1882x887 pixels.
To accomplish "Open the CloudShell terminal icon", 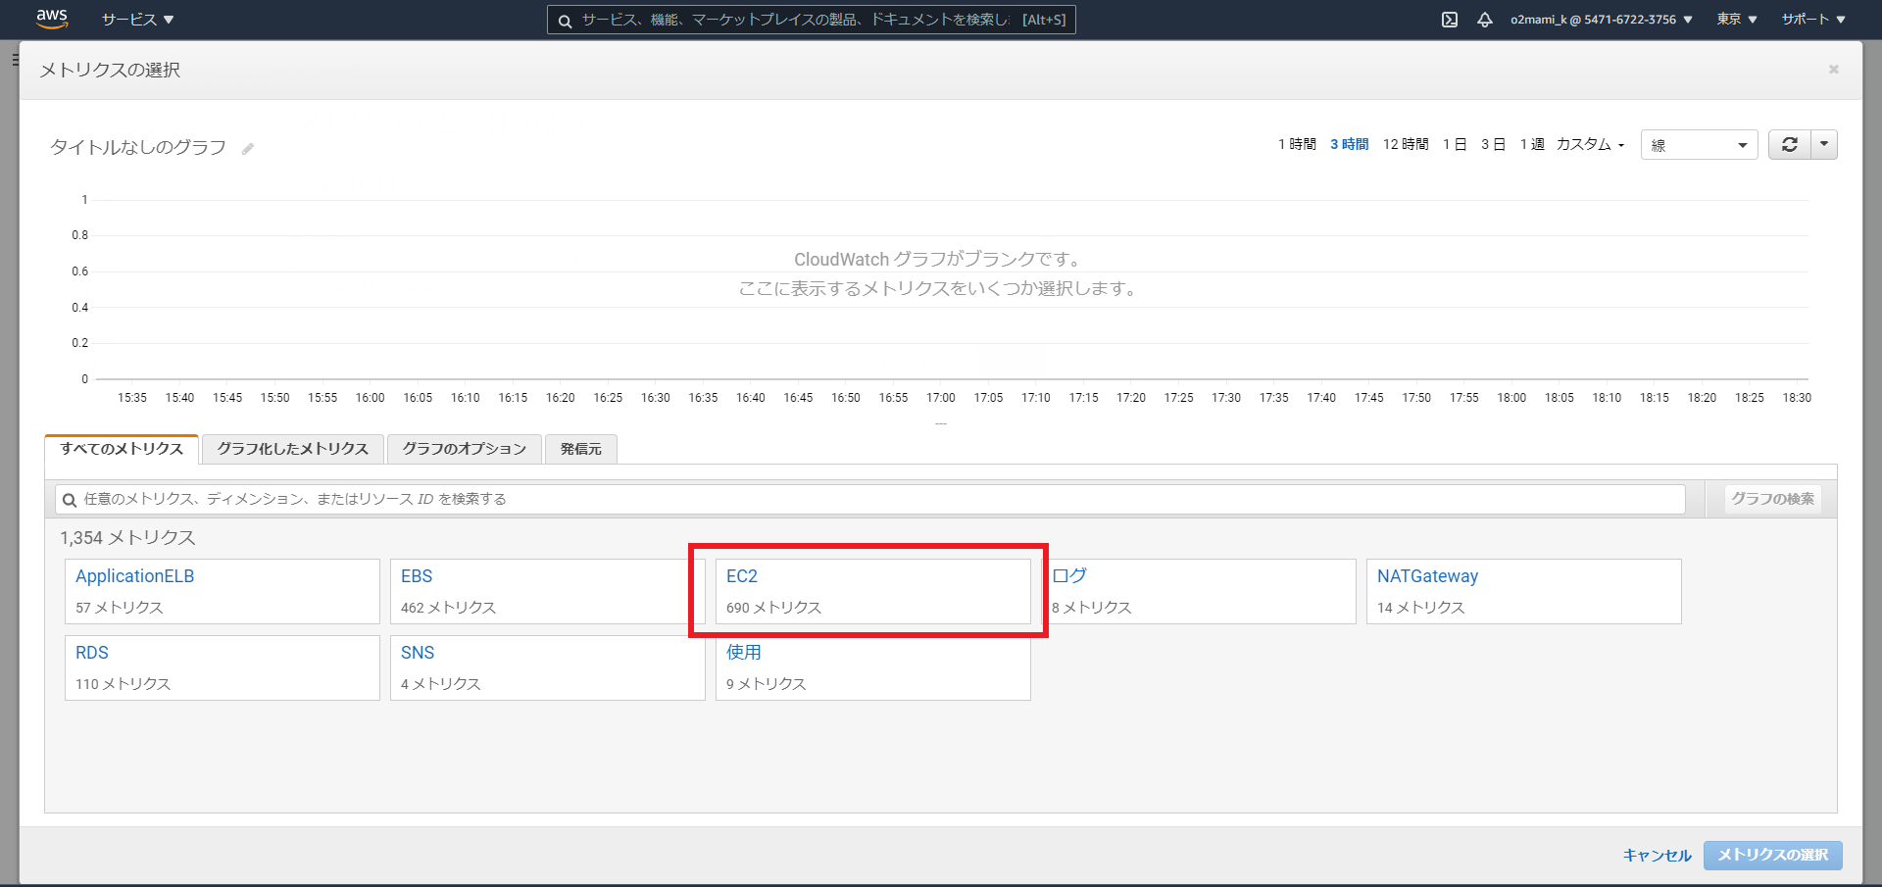I will click(x=1450, y=20).
